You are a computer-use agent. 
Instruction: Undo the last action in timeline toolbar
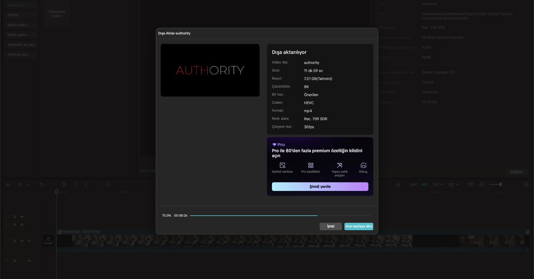pos(41,184)
